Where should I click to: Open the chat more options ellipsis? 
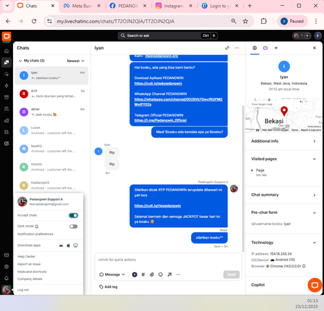pos(237,48)
